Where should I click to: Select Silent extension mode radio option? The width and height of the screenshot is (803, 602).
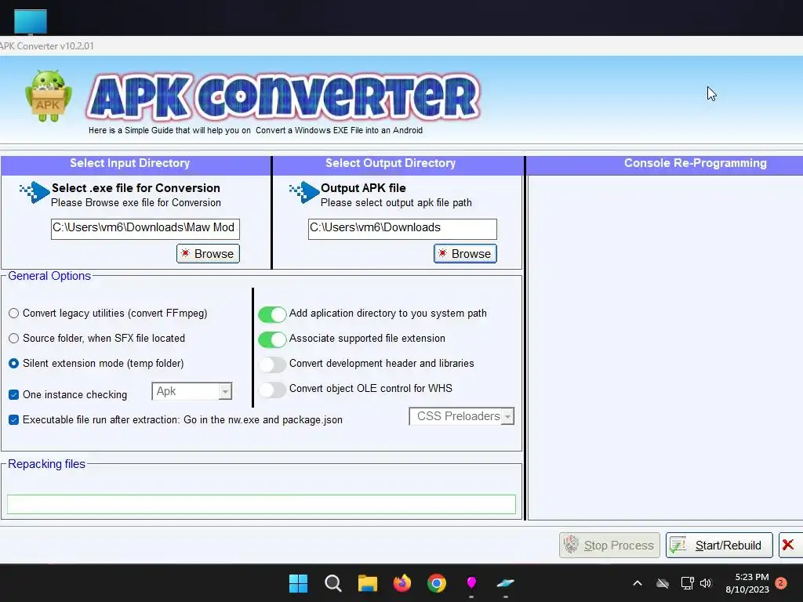click(14, 364)
